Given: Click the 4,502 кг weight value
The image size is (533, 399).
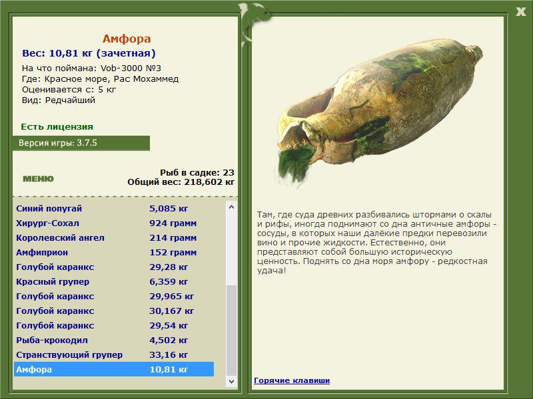Looking at the screenshot, I should tap(169, 340).
